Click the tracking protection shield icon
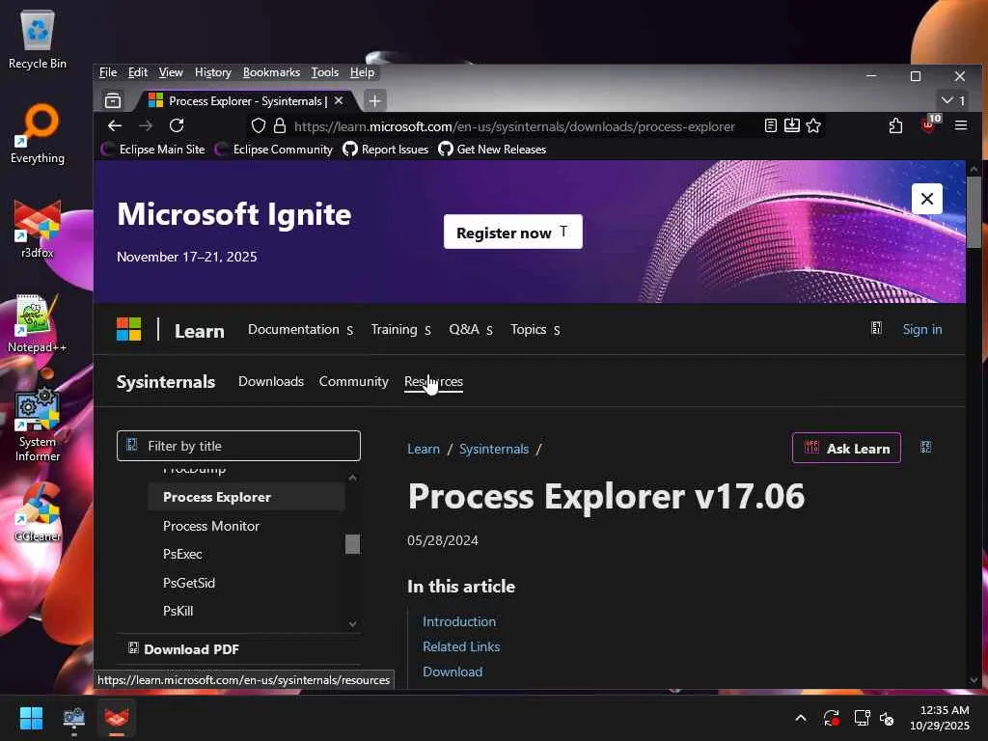Viewport: 988px width, 741px height. point(259,126)
